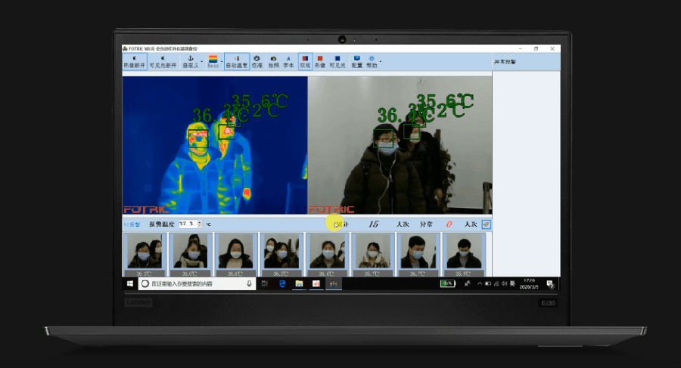
Task: Switch to 热像 thermal-only view
Action: coord(320,62)
